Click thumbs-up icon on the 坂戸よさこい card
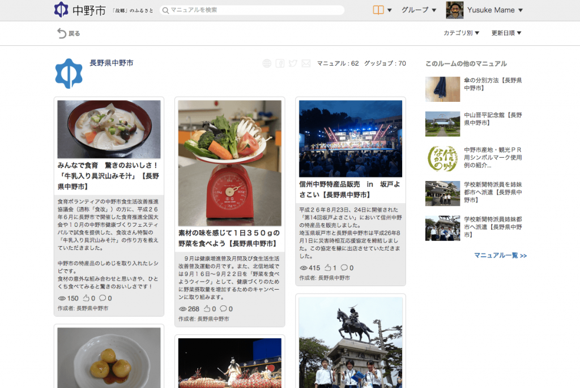 tap(328, 268)
